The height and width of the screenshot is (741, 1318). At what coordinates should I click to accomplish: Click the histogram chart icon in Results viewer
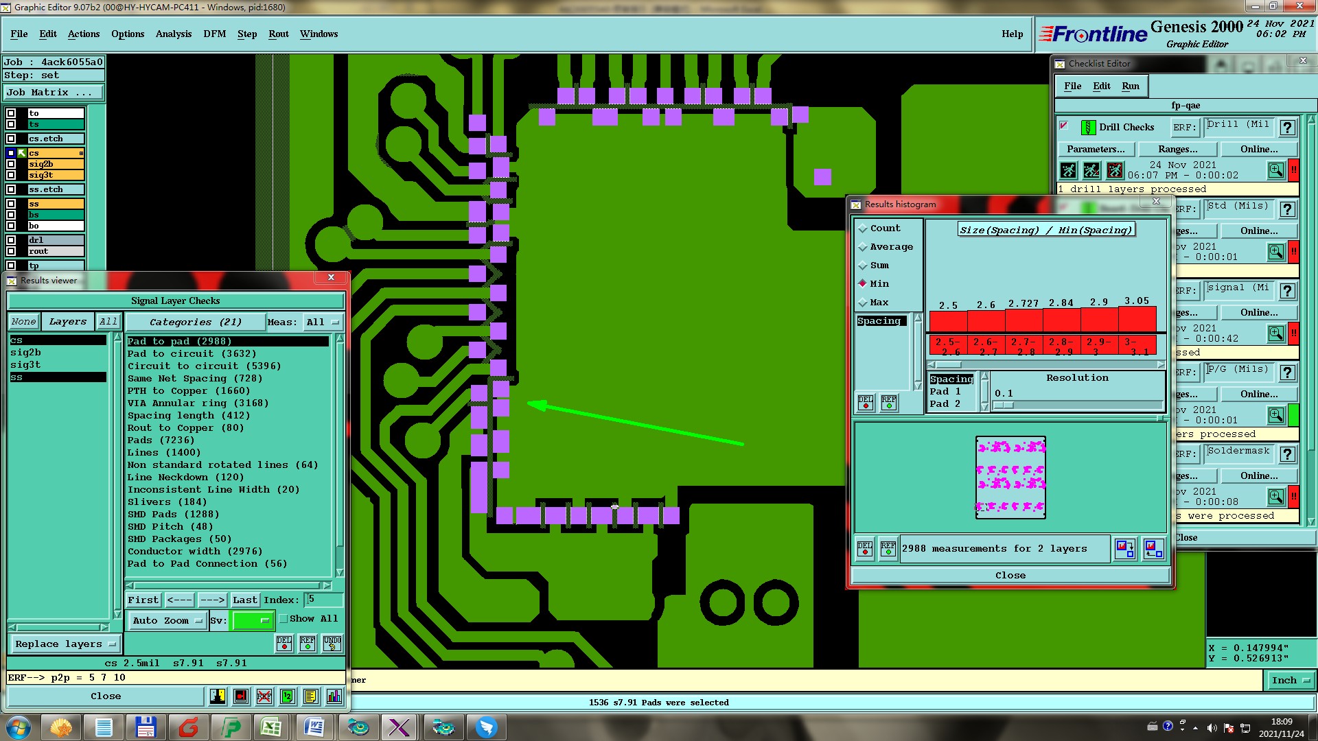334,696
